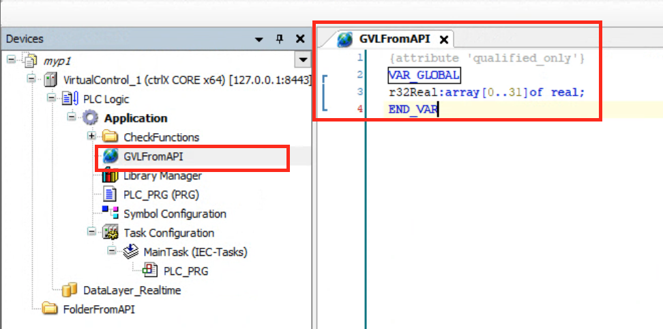Select the Application label
This screenshot has height=329, width=663.
coord(136,118)
